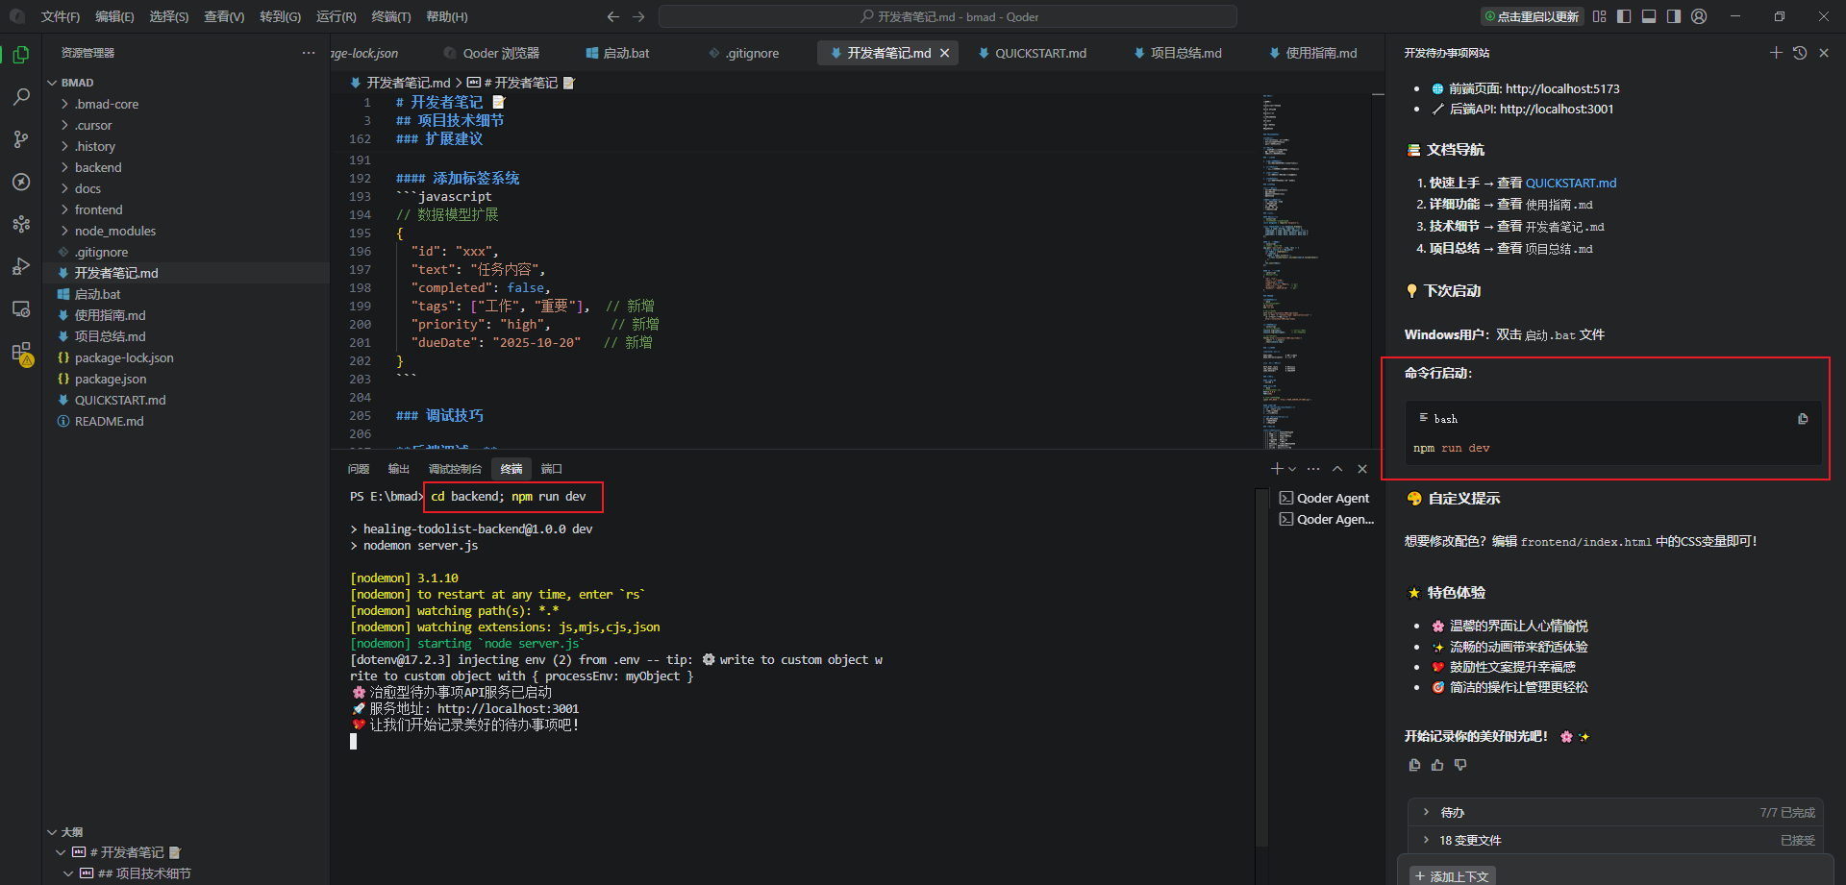
Task: Switch to the 调试控制台 panel tab
Action: pyautogui.click(x=455, y=469)
